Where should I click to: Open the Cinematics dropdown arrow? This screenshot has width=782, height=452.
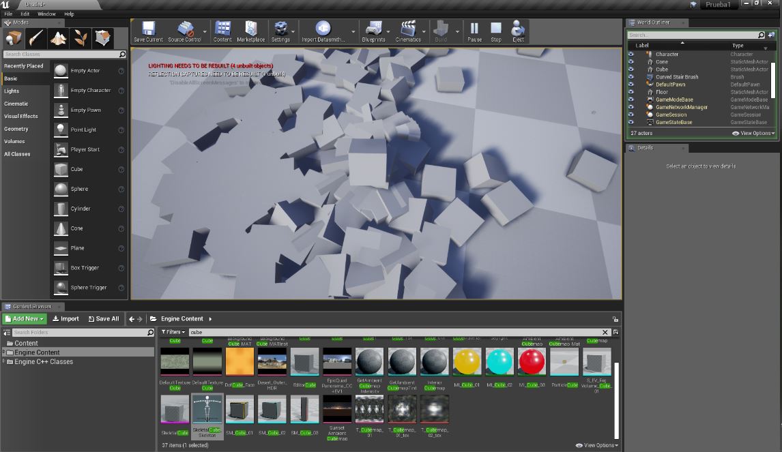click(424, 32)
